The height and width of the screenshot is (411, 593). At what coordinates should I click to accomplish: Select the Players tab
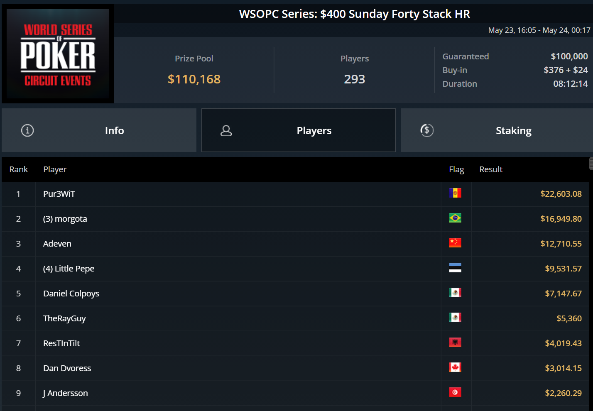click(299, 130)
